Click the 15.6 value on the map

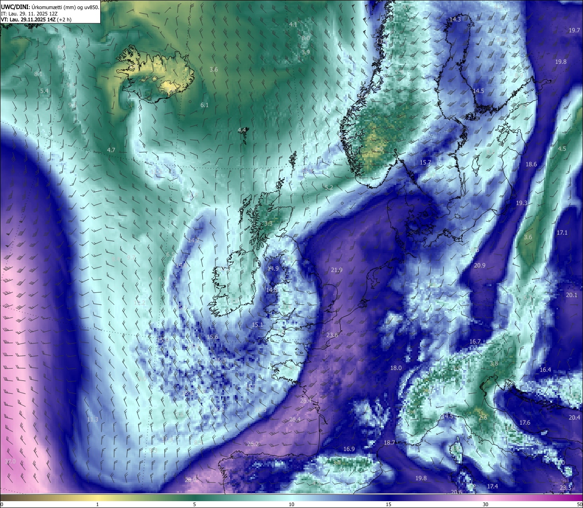[x=212, y=337]
